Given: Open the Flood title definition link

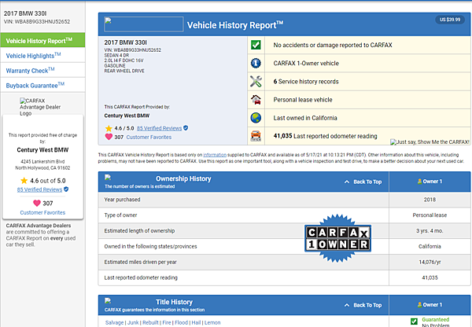Looking at the screenshot, I should (181, 322).
